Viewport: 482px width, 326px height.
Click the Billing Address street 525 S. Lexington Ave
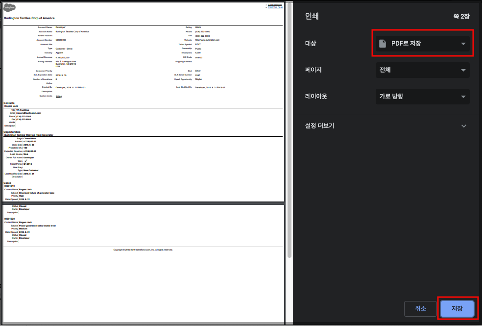(66, 62)
